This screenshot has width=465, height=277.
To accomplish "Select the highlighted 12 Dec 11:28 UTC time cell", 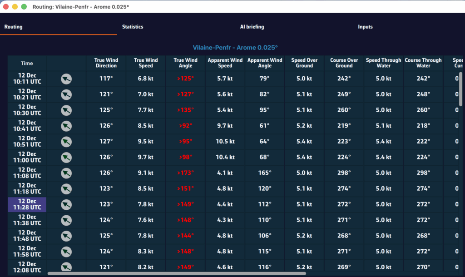I will (27, 204).
